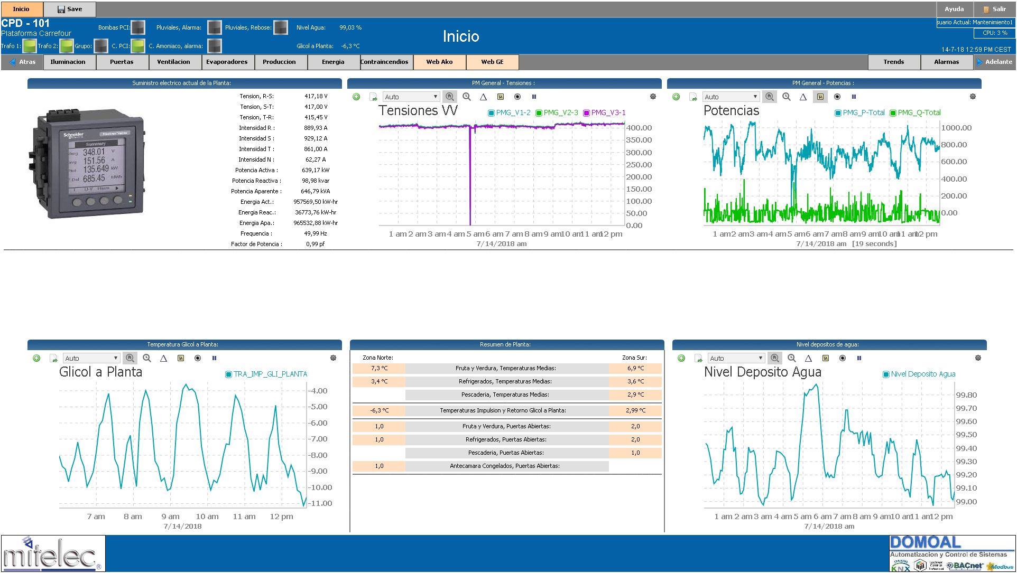Click the Schneider power meter image
Image resolution: width=1017 pixels, height=573 pixels.
pyautogui.click(x=87, y=164)
